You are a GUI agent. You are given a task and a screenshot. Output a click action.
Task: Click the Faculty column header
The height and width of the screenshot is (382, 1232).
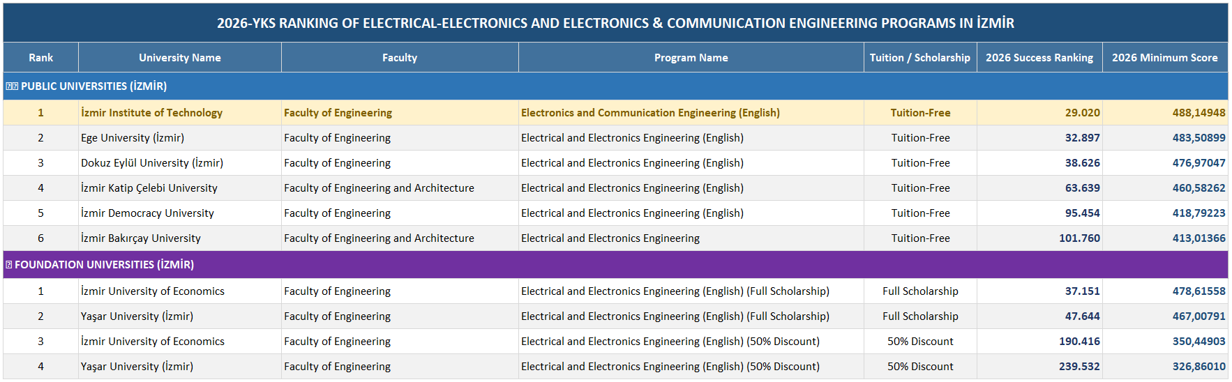(400, 58)
